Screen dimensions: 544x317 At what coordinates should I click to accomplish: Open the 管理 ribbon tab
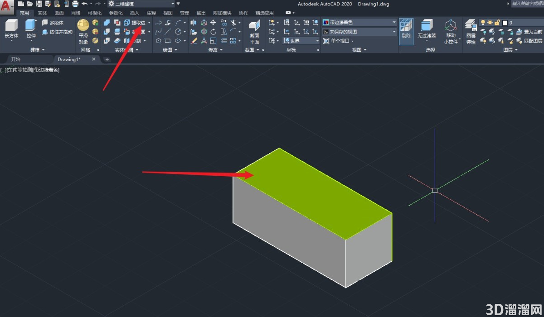click(x=185, y=13)
